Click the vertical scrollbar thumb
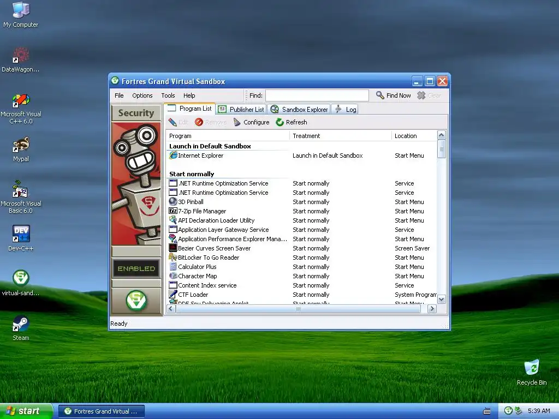559x419 pixels. (x=441, y=149)
